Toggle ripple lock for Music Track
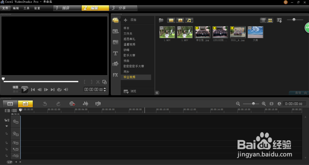 (6, 156)
